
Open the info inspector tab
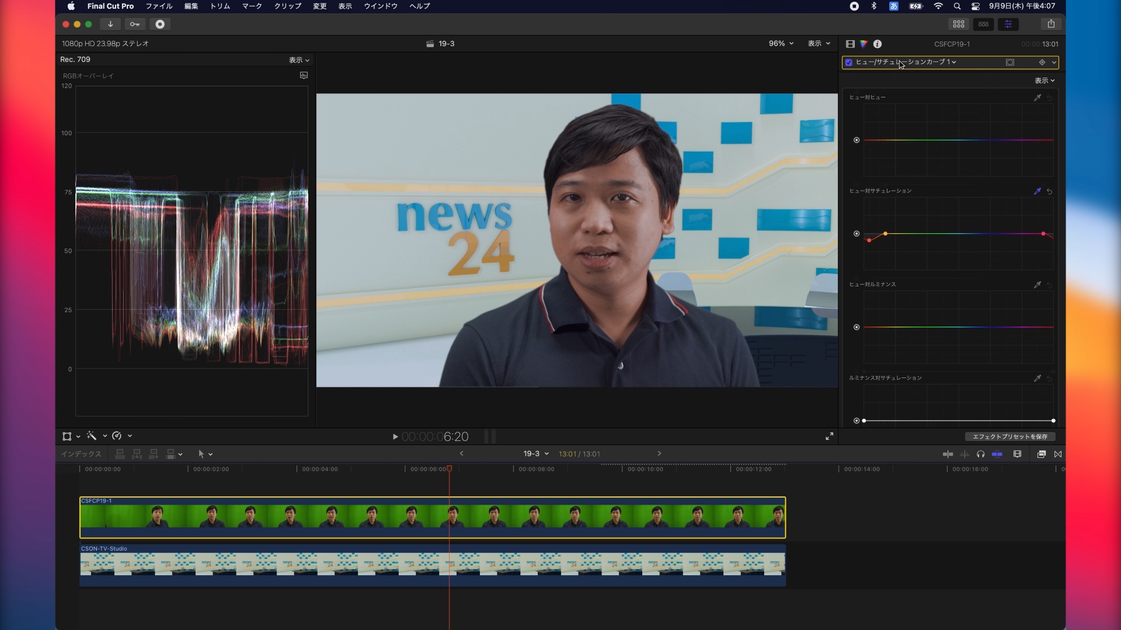[877, 44]
